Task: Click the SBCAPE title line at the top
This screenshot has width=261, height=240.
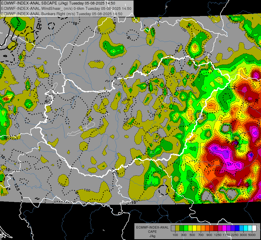Action: [x=58, y=3]
